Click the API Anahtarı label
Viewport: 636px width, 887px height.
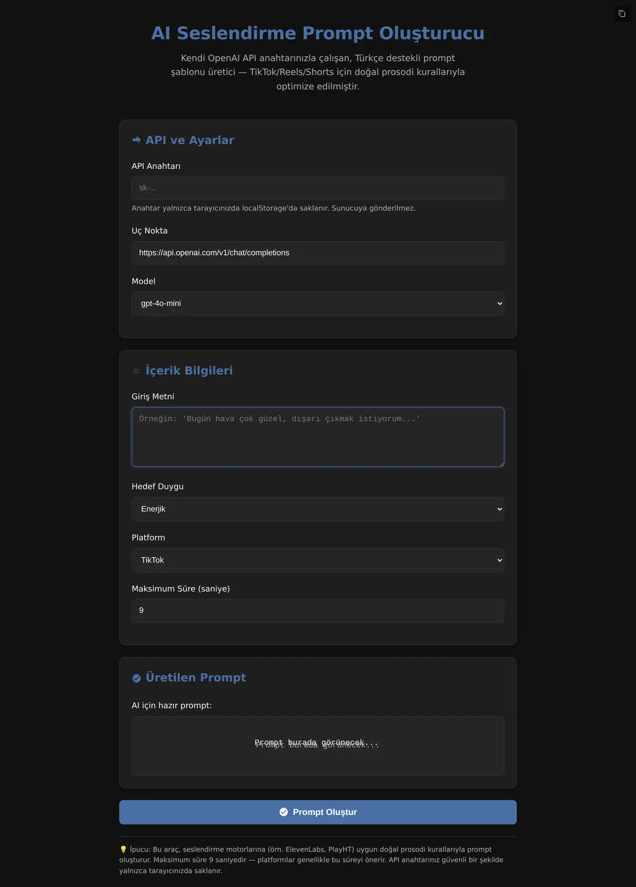coord(156,166)
